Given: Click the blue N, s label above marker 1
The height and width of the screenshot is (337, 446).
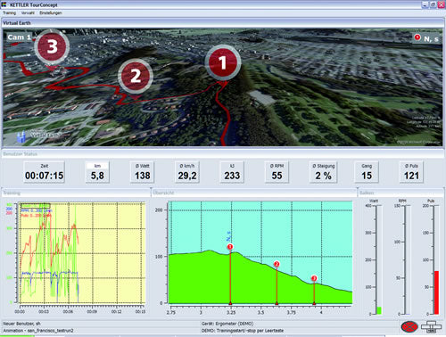Looking at the screenshot, I should (228, 236).
